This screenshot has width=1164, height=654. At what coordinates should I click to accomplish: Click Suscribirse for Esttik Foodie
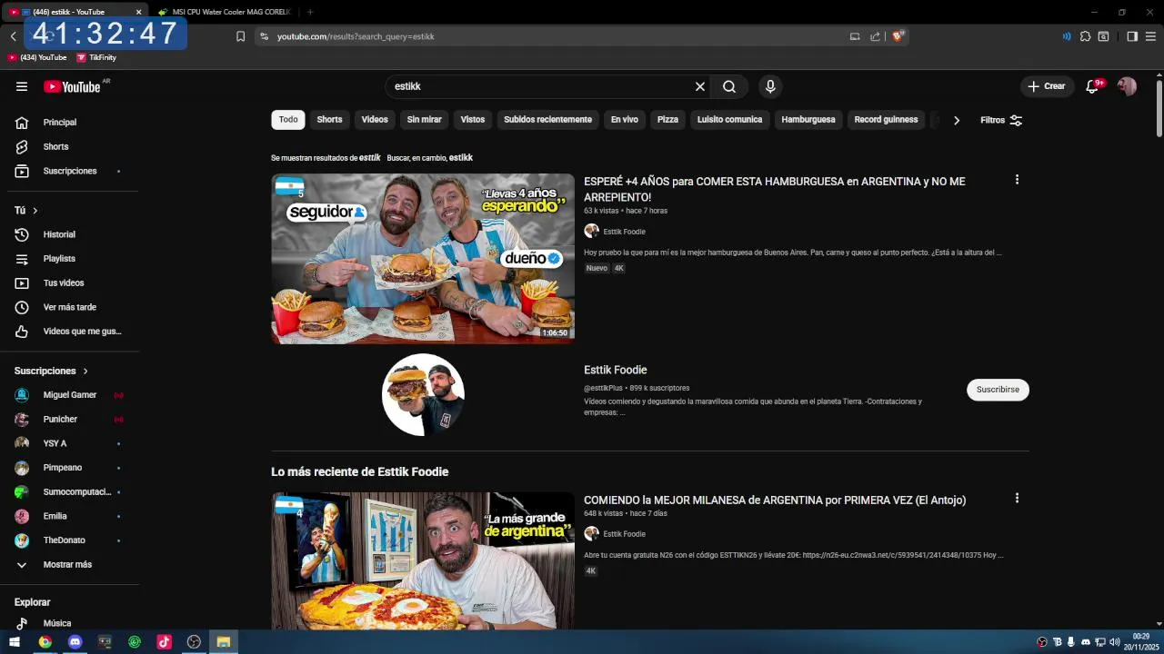[x=998, y=390]
